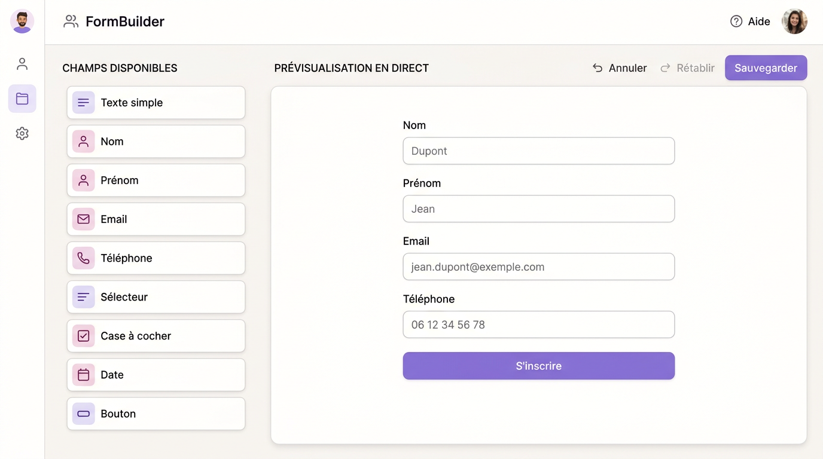Focus the Prénom input with Jean placeholder
The width and height of the screenshot is (823, 459).
coord(539,209)
